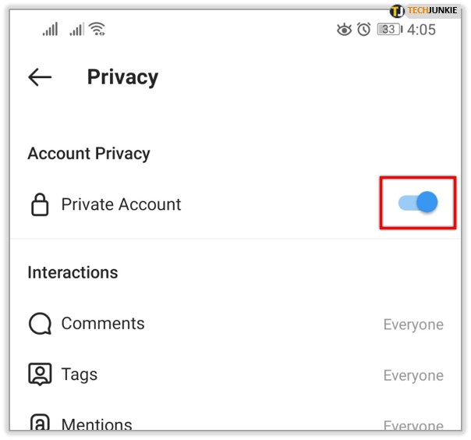
Task: Click the Comments speech bubble icon
Action: [x=40, y=324]
